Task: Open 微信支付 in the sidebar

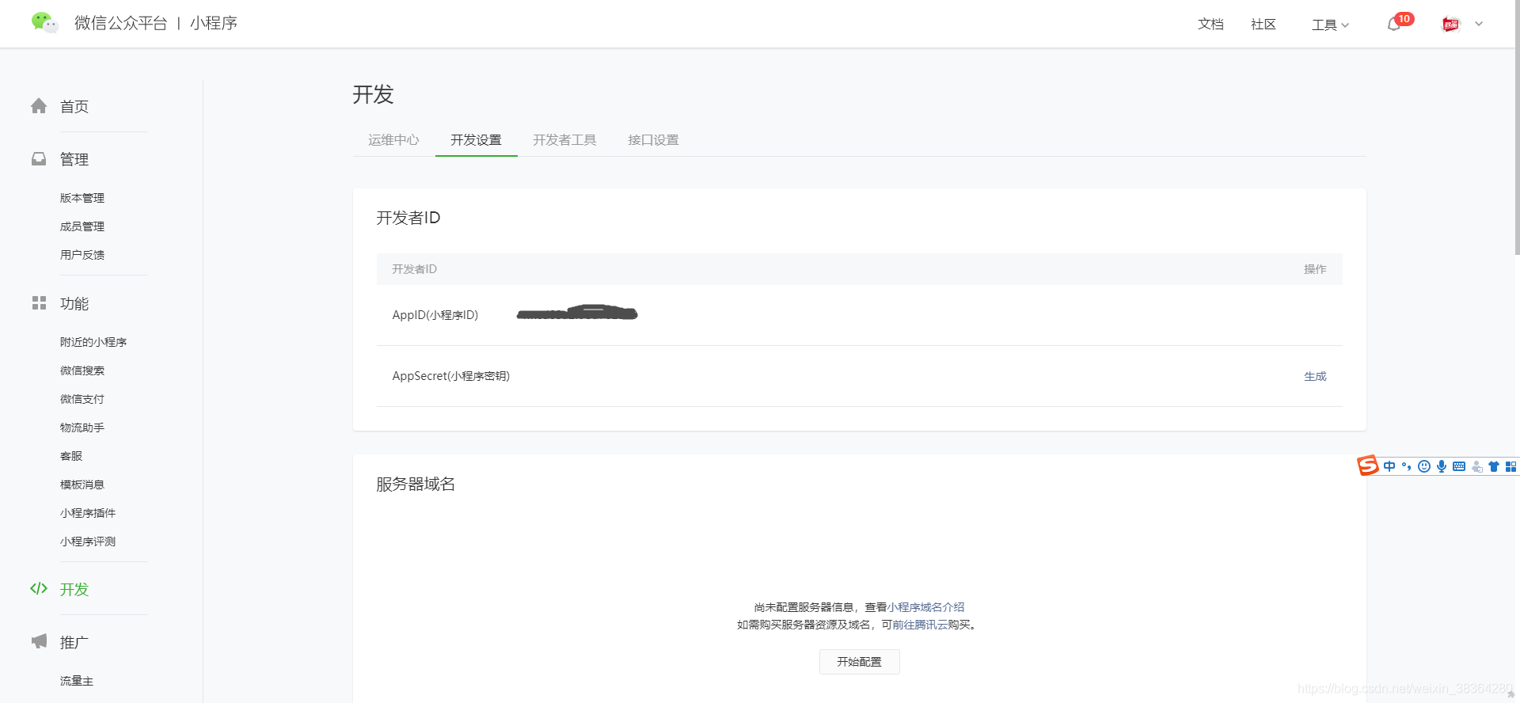Action: pos(82,399)
